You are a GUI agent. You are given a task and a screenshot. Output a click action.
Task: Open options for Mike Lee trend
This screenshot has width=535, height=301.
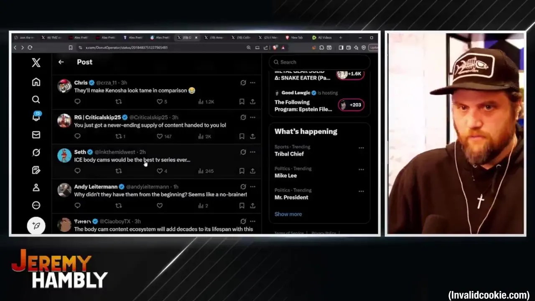(361, 169)
